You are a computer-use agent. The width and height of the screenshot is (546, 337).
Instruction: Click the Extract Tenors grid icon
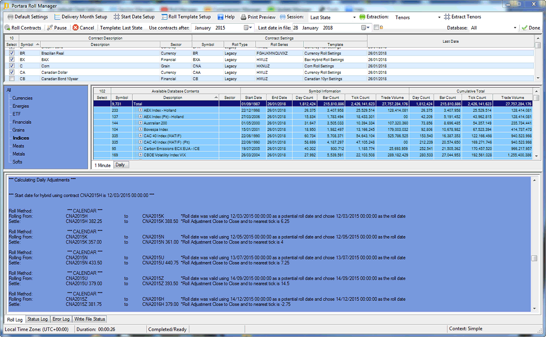tap(447, 17)
